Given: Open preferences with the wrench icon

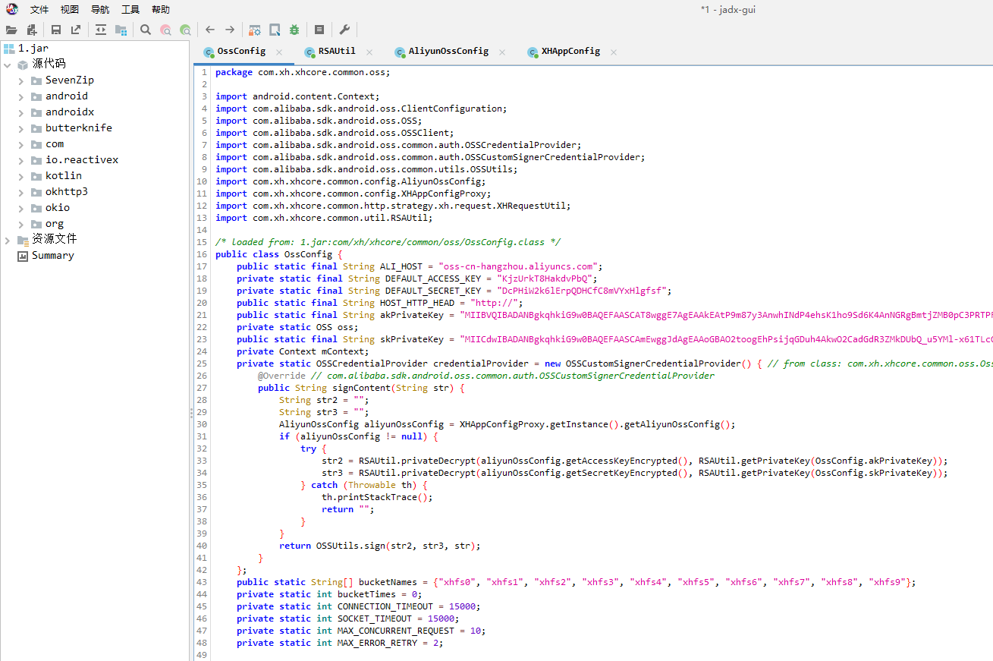Looking at the screenshot, I should click(344, 30).
